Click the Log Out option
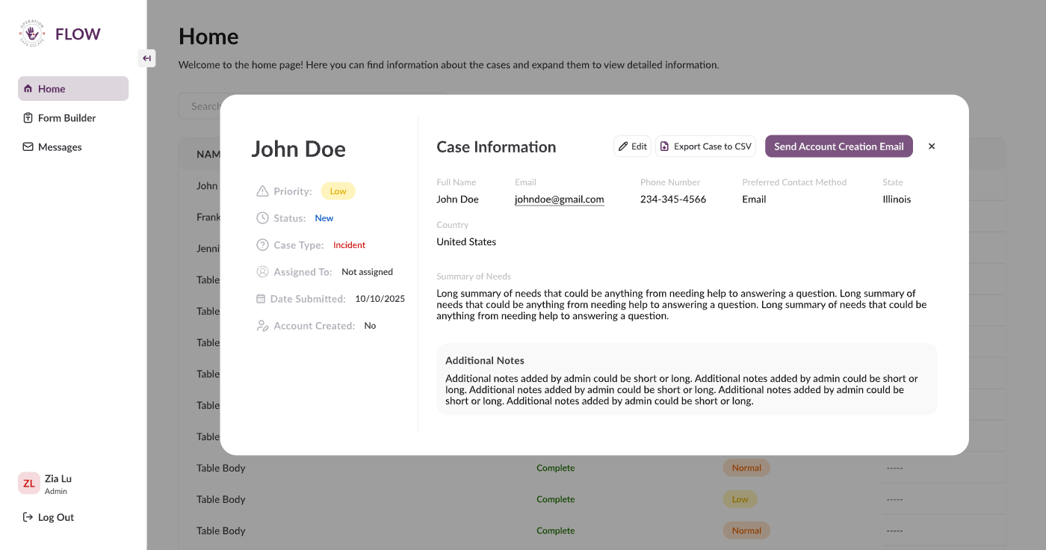Viewport: 1046px width, 550px height. click(49, 517)
